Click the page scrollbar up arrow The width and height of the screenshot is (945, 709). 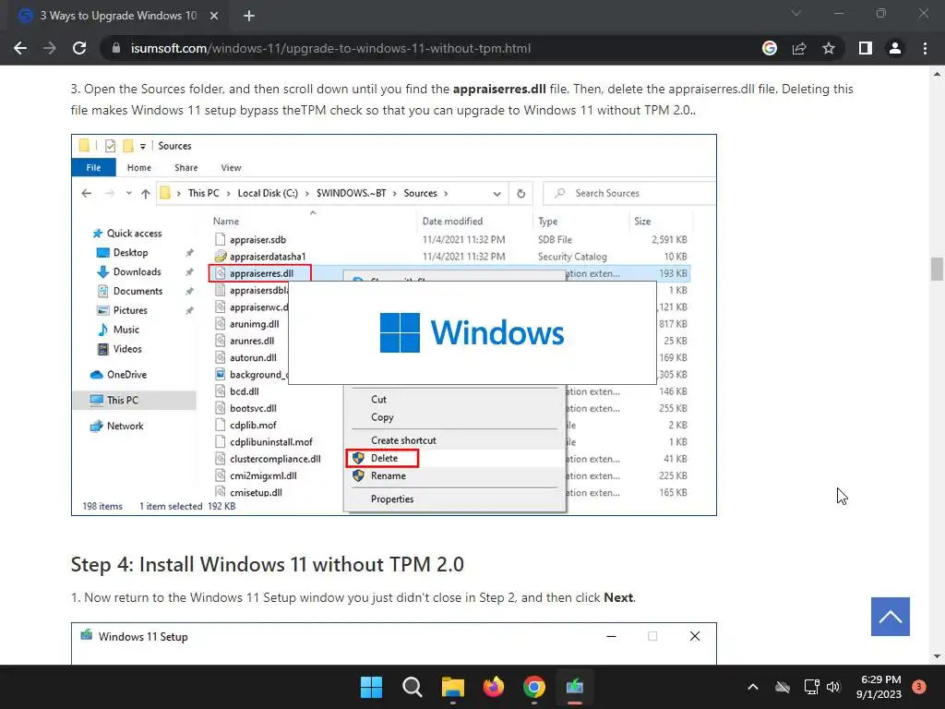coord(937,74)
